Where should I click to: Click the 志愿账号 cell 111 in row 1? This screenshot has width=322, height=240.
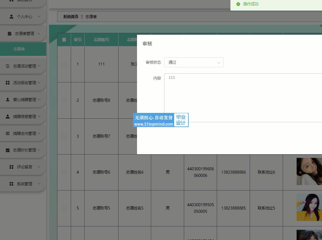[x=101, y=64]
